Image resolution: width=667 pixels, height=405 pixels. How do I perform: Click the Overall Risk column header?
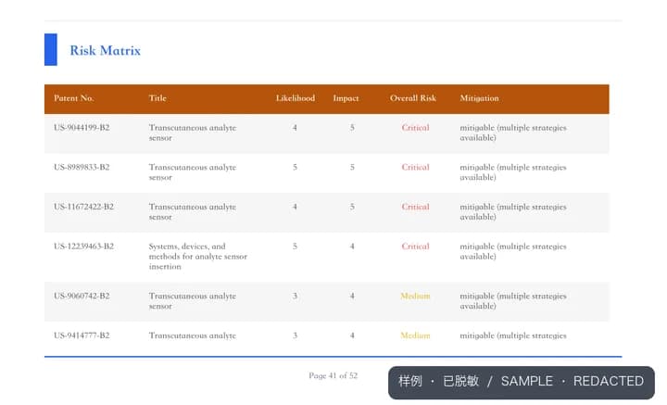[x=412, y=98]
